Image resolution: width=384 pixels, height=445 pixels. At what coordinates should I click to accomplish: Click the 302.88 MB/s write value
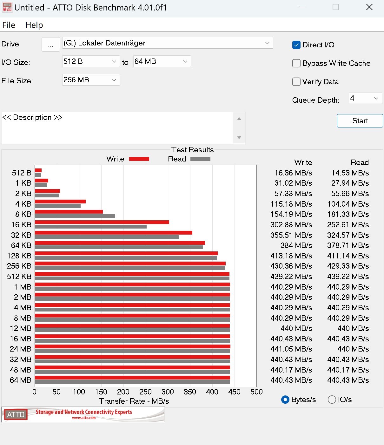pyautogui.click(x=291, y=225)
